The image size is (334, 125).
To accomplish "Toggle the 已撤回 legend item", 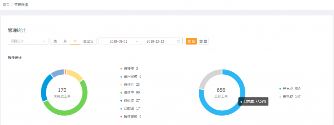I will 130,108.
